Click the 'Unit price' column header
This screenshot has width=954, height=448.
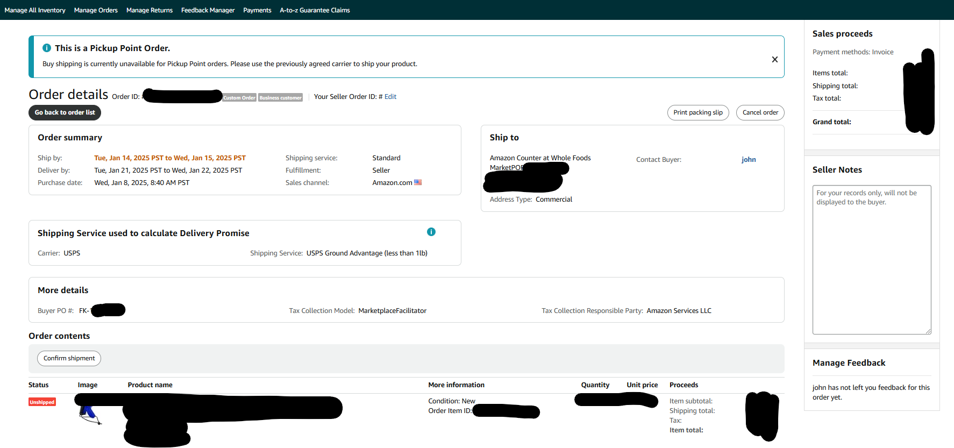(x=642, y=385)
